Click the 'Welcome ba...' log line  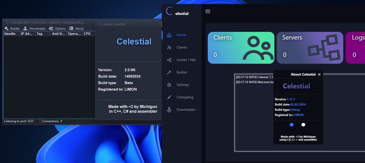pos(255,82)
